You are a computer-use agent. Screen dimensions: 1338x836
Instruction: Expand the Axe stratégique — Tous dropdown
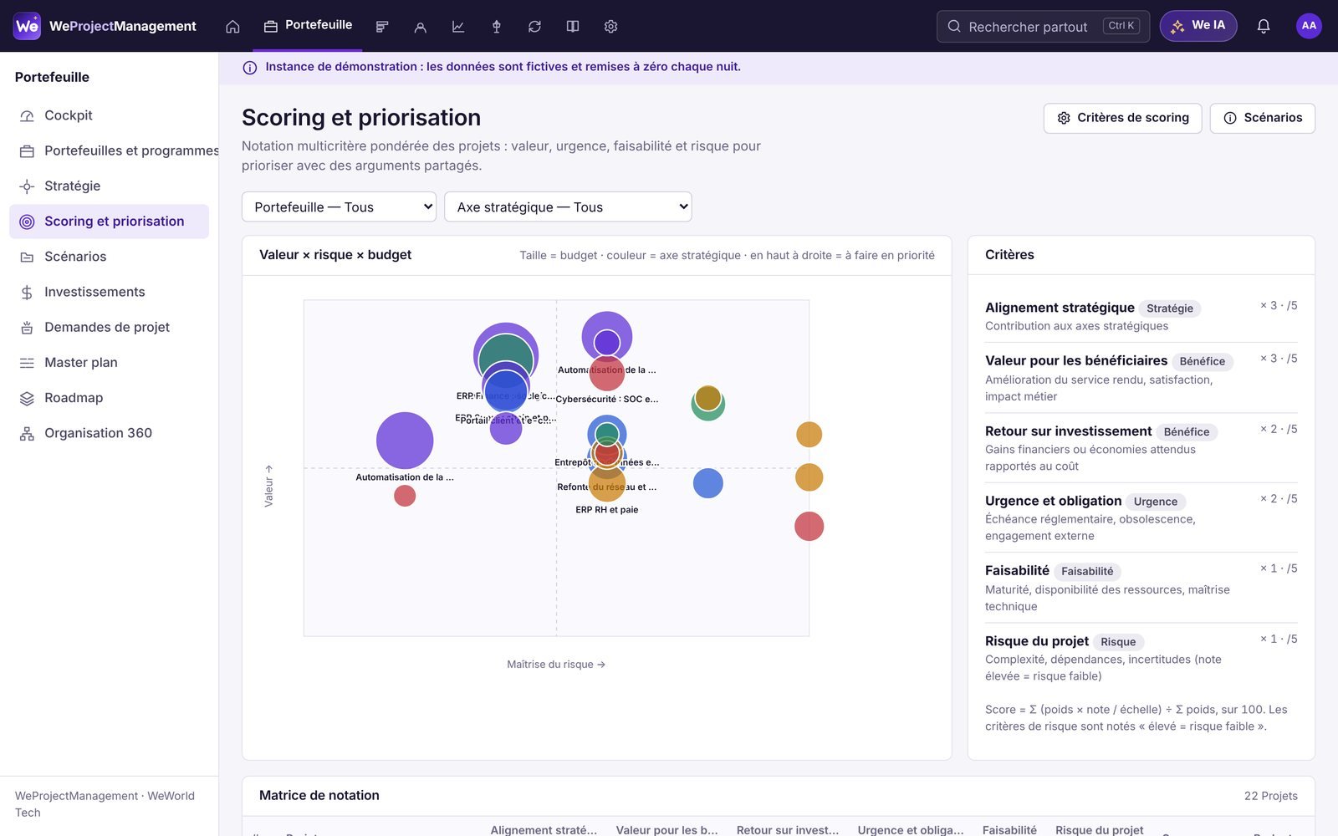tap(568, 206)
